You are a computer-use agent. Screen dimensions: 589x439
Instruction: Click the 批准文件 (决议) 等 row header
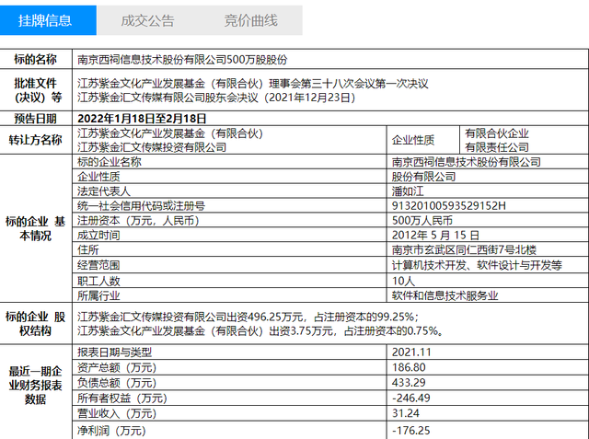(x=35, y=90)
